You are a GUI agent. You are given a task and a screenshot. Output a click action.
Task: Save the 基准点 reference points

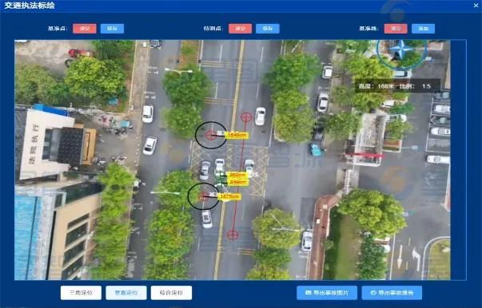click(112, 29)
